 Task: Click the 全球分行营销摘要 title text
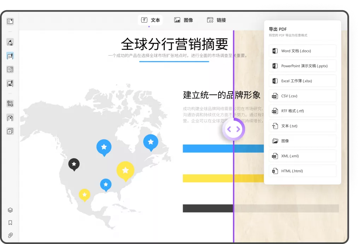click(x=174, y=44)
